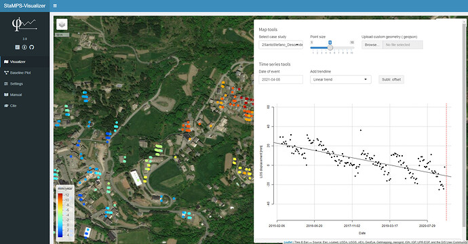The image size is (468, 244).
Task: Click the StaMPS phi logo
Action: 24,25
